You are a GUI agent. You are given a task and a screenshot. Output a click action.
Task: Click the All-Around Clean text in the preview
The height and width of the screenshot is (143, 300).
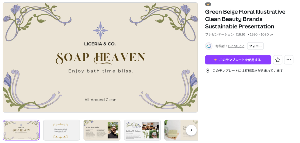coord(100,100)
